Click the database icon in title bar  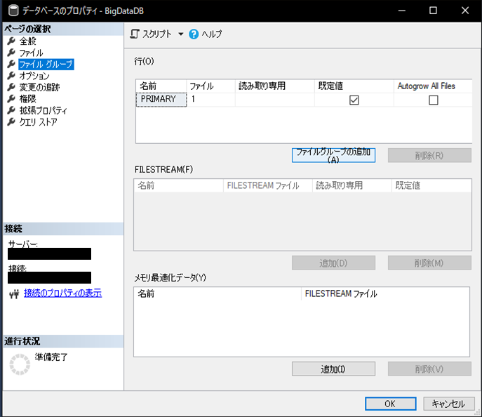[13, 11]
